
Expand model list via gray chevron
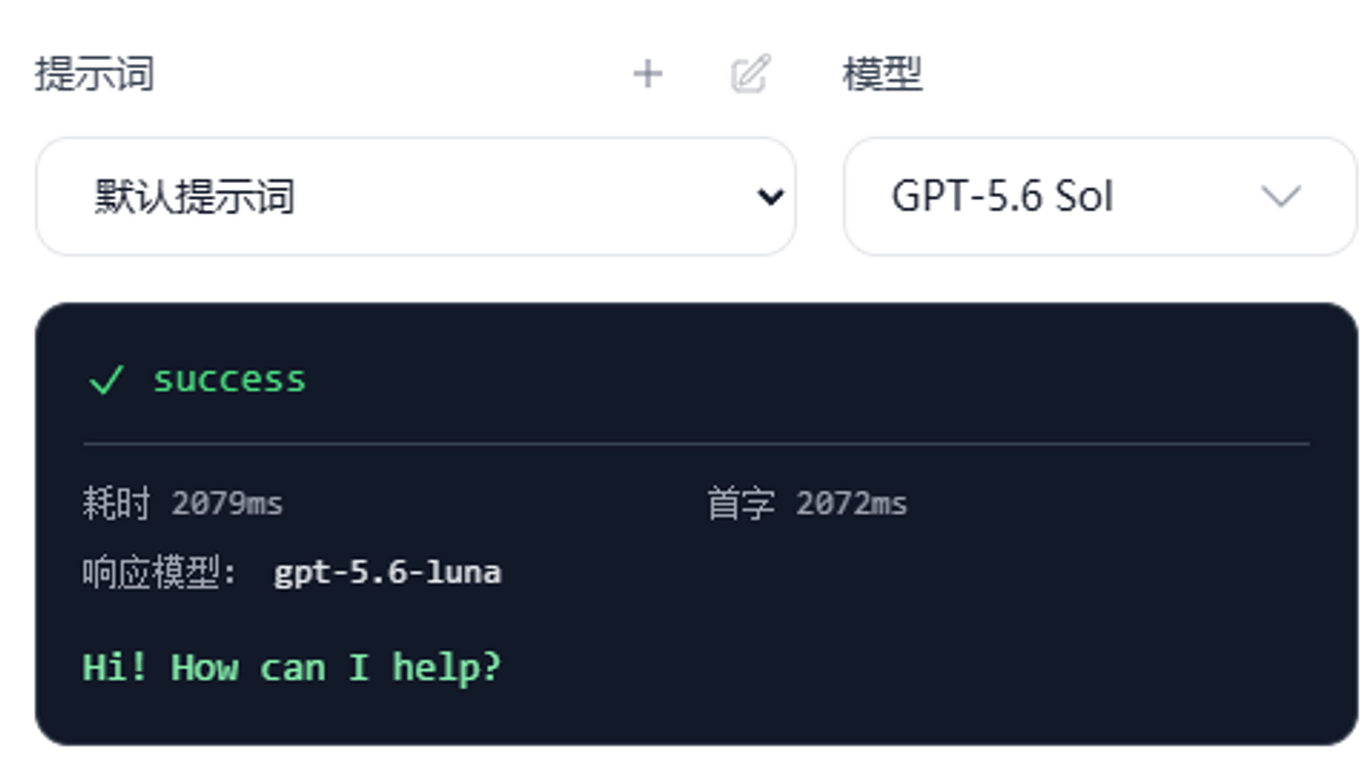tap(1281, 197)
